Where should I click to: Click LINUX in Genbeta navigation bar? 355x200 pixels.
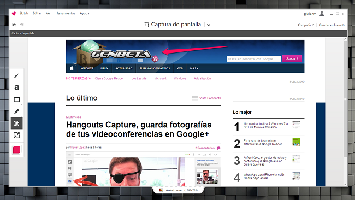click(104, 68)
